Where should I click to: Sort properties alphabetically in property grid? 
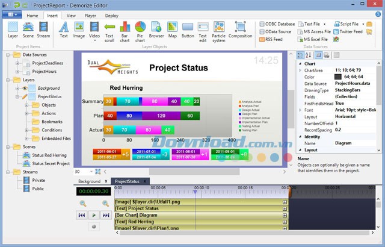tap(309, 55)
